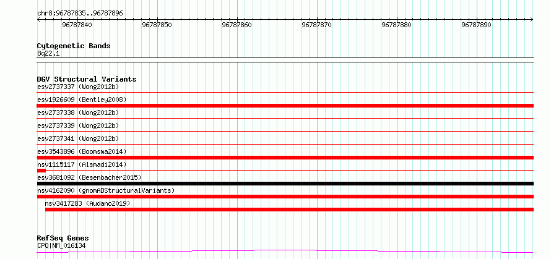Open the DGV Structural Variants track title
This screenshot has width=551, height=259.
pyautogui.click(x=87, y=79)
